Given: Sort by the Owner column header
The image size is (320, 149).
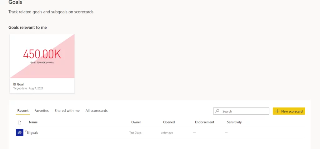Looking at the screenshot, I should coord(136,122).
